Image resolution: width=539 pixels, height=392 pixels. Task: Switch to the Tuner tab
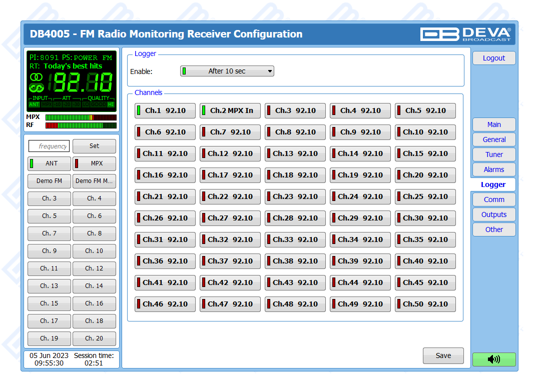tap(493, 154)
